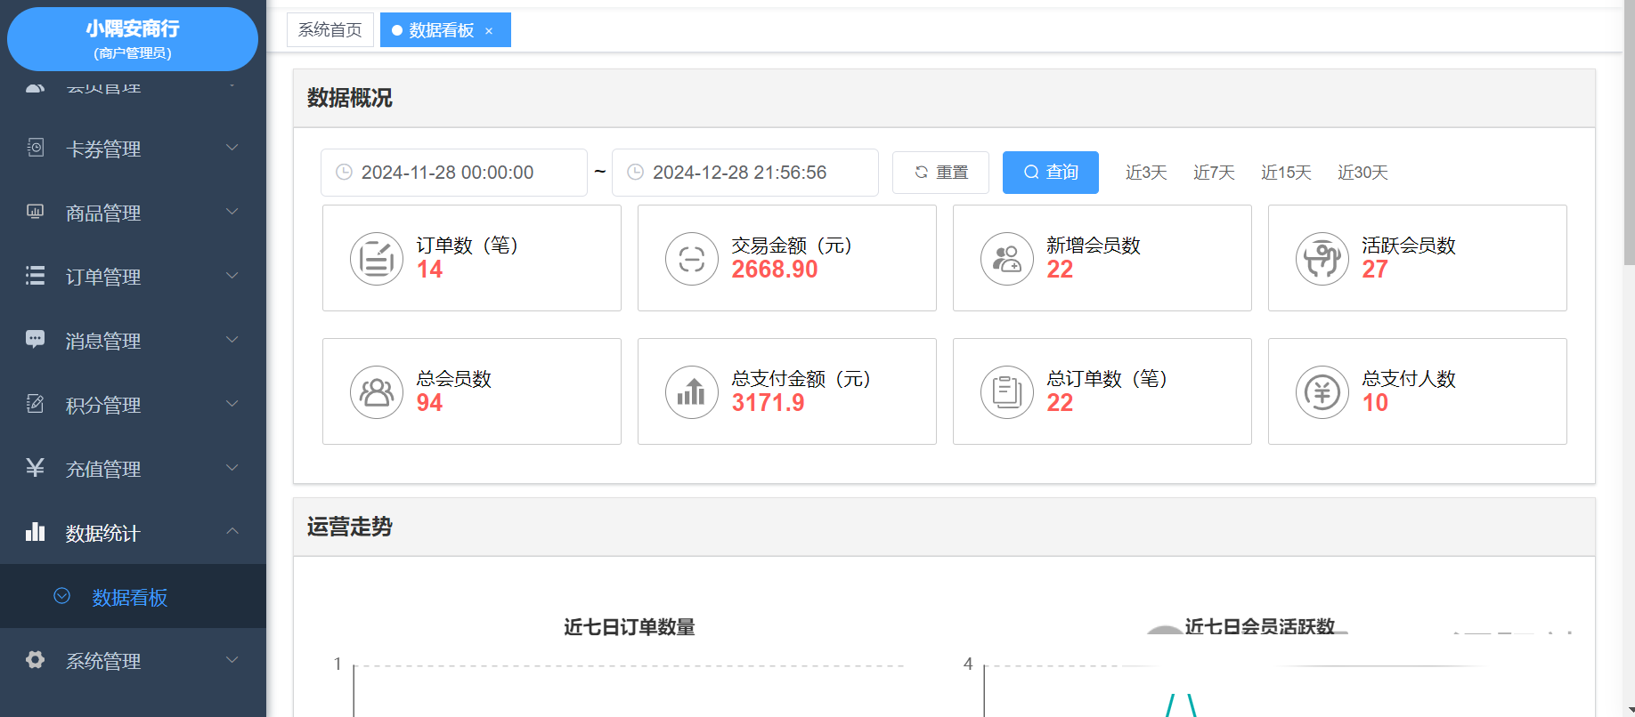Expand the 商品管理 sidebar menu

133,213
